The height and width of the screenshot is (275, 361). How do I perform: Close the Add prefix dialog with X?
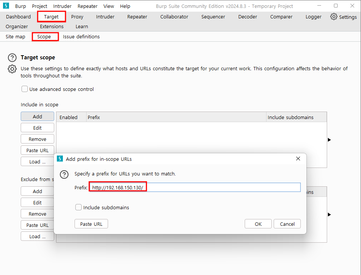(298, 159)
